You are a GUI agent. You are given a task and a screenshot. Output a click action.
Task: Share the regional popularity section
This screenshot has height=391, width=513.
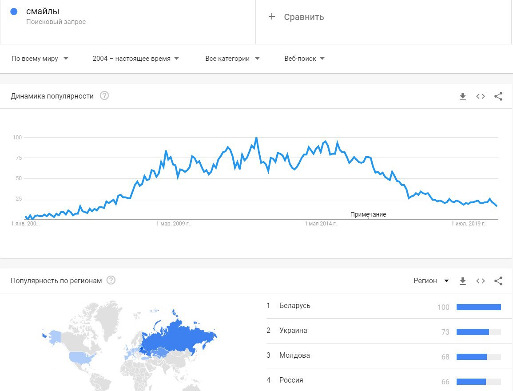tap(498, 281)
